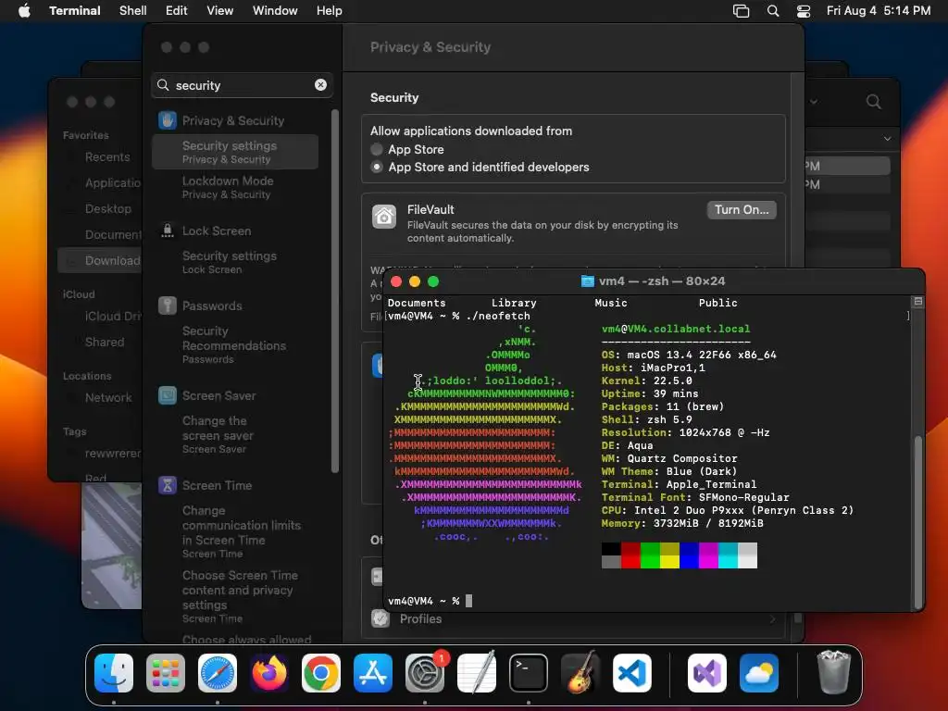Image resolution: width=948 pixels, height=711 pixels.
Task: Launch GarageBand from the Dock
Action: (x=580, y=673)
